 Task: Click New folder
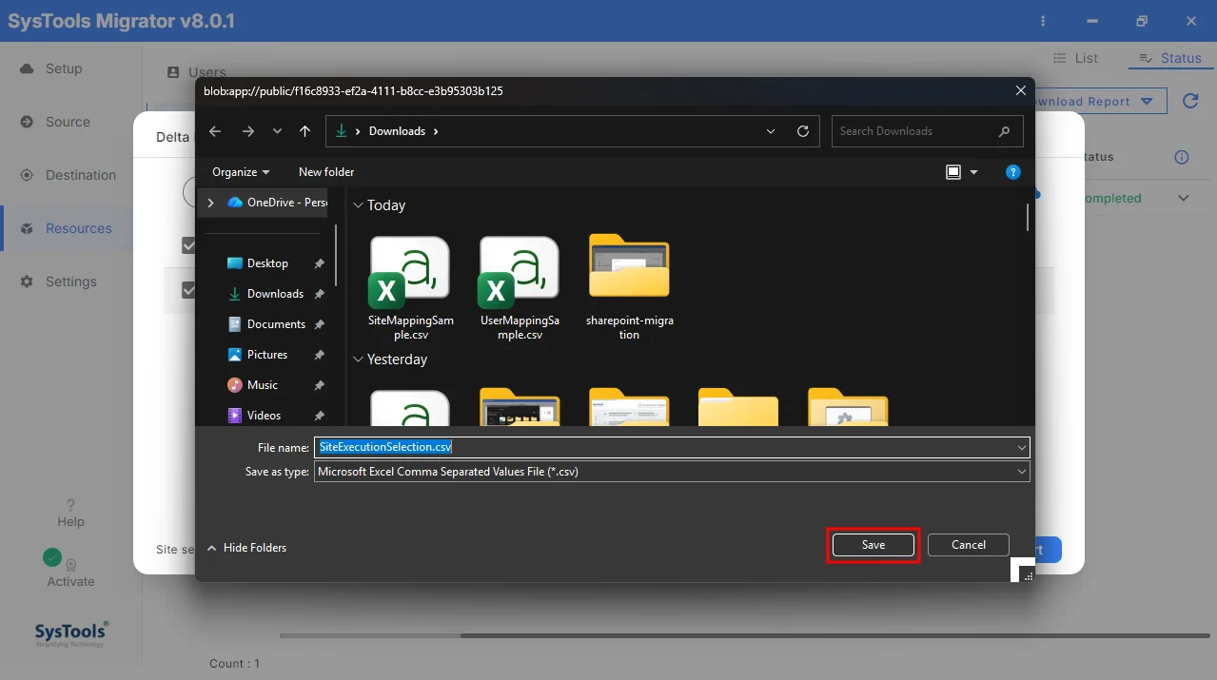click(326, 172)
